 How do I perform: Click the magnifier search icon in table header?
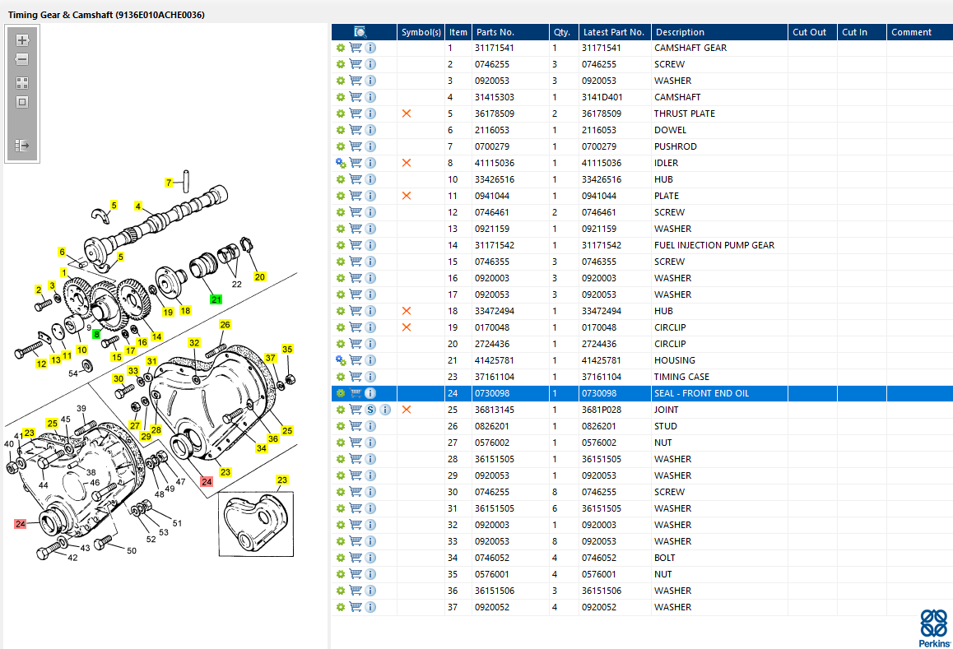coord(360,32)
